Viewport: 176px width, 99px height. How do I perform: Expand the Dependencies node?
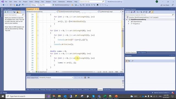(x=129, y=21)
